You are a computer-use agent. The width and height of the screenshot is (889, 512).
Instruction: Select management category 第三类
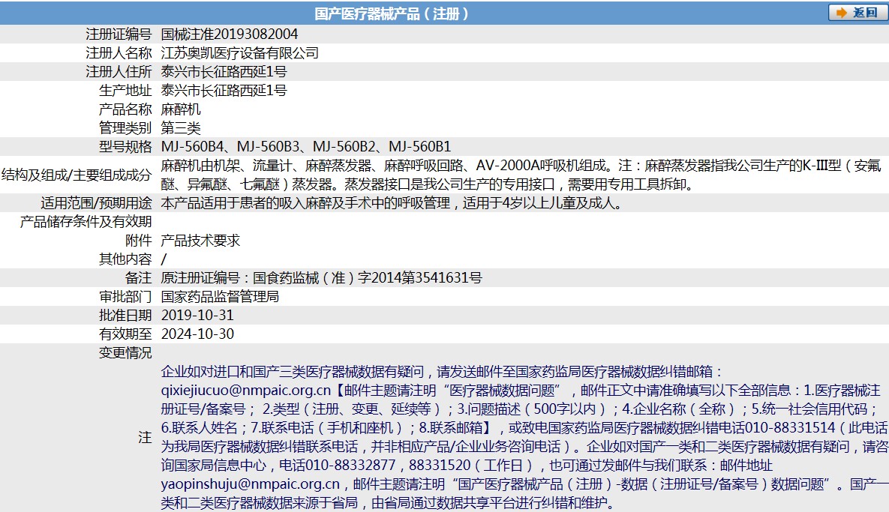(x=181, y=127)
